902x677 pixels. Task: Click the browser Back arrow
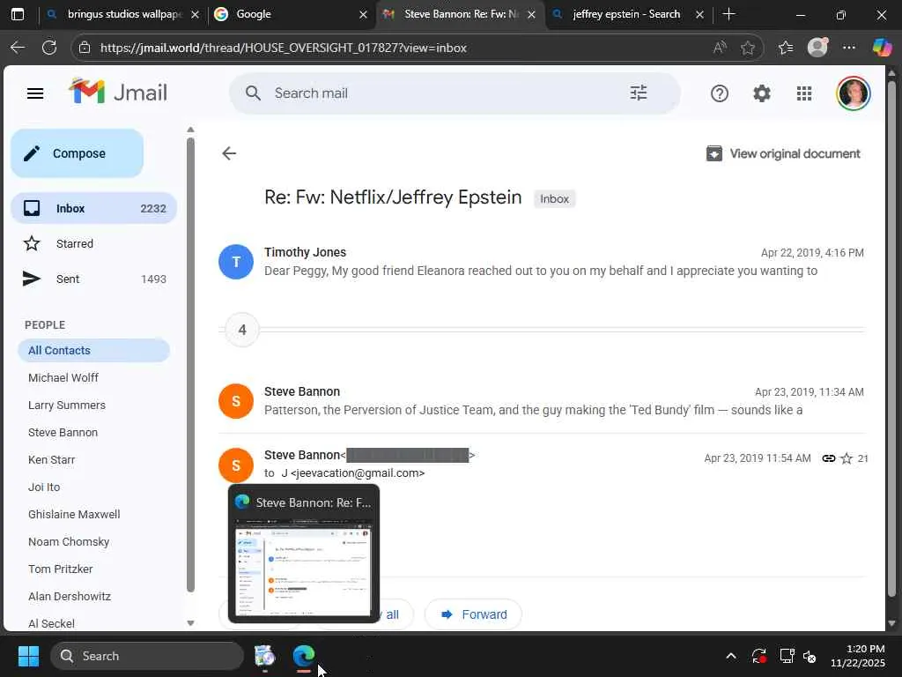[x=18, y=48]
